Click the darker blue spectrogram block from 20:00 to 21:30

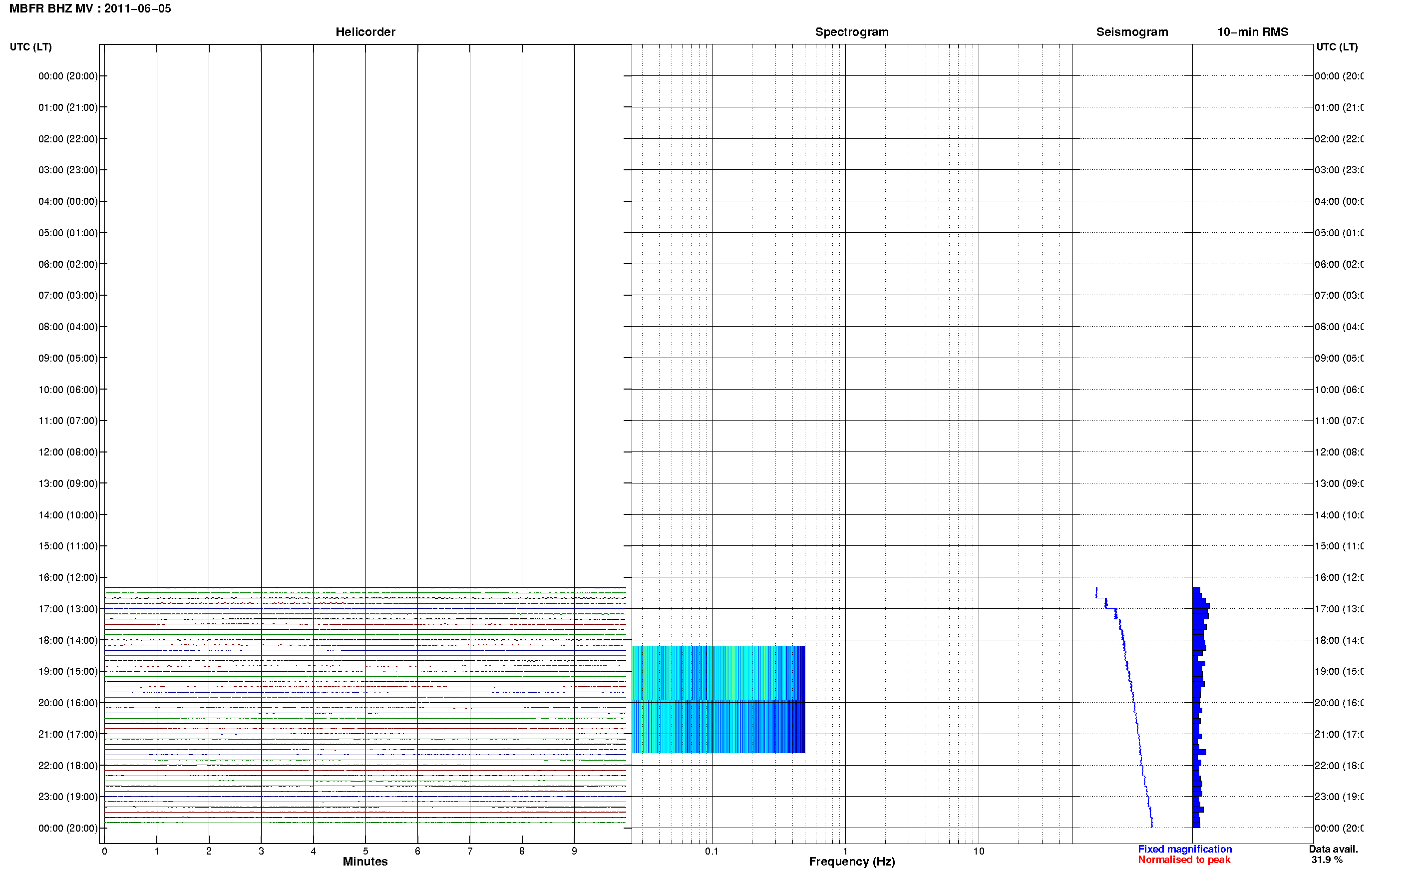(x=718, y=727)
